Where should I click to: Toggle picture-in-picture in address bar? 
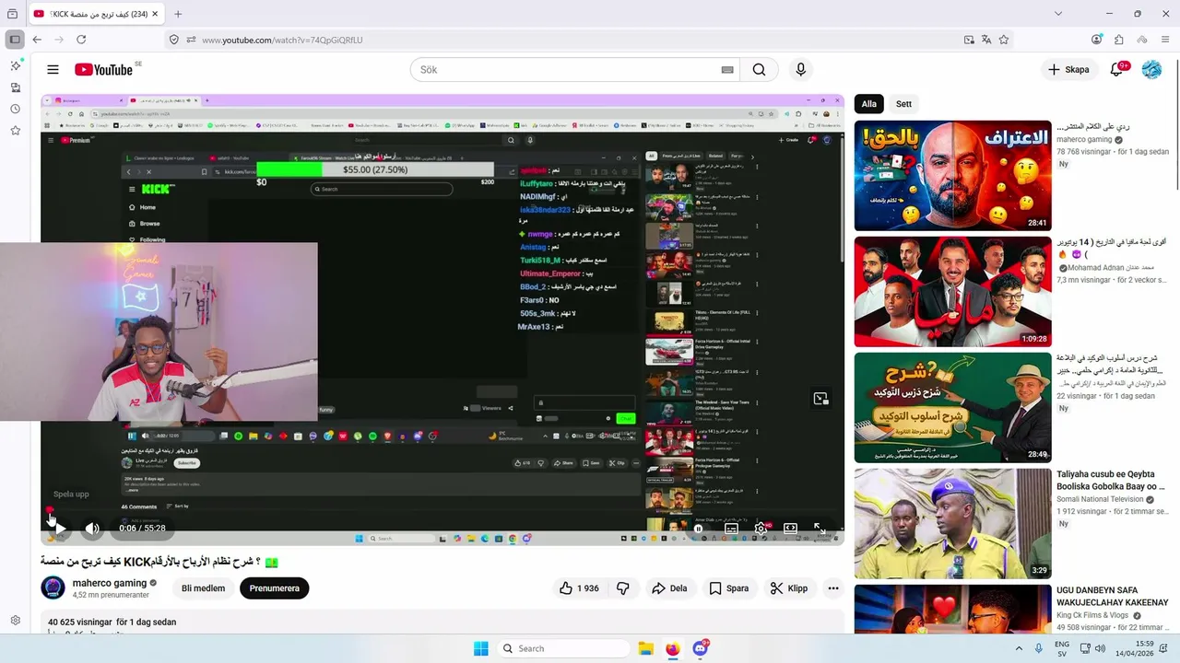[x=969, y=40]
